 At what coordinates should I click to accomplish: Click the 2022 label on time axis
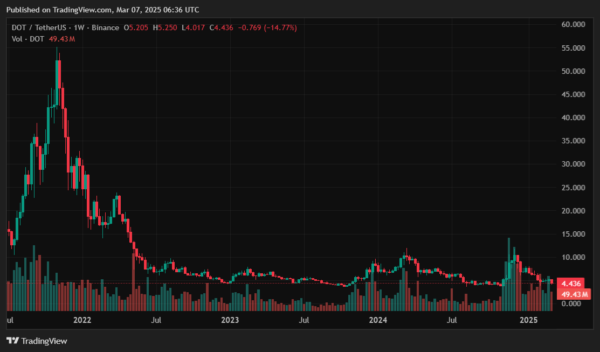pos(82,320)
